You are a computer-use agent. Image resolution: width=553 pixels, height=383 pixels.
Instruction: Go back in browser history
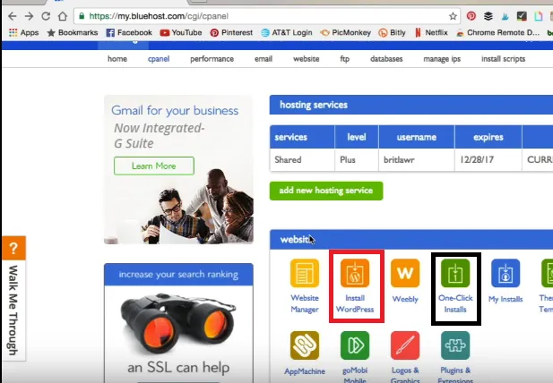tap(12, 16)
